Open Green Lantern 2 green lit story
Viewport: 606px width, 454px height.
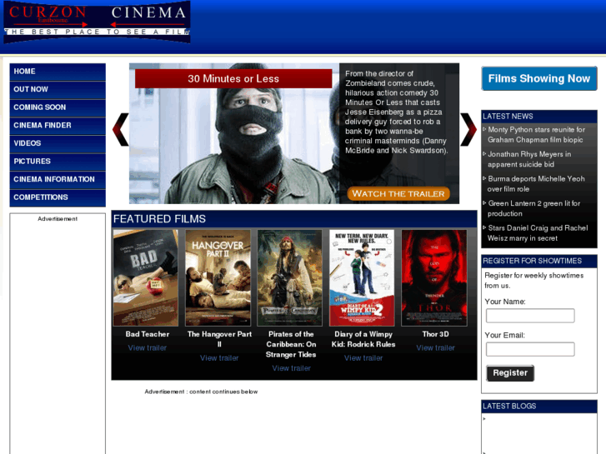point(533,208)
